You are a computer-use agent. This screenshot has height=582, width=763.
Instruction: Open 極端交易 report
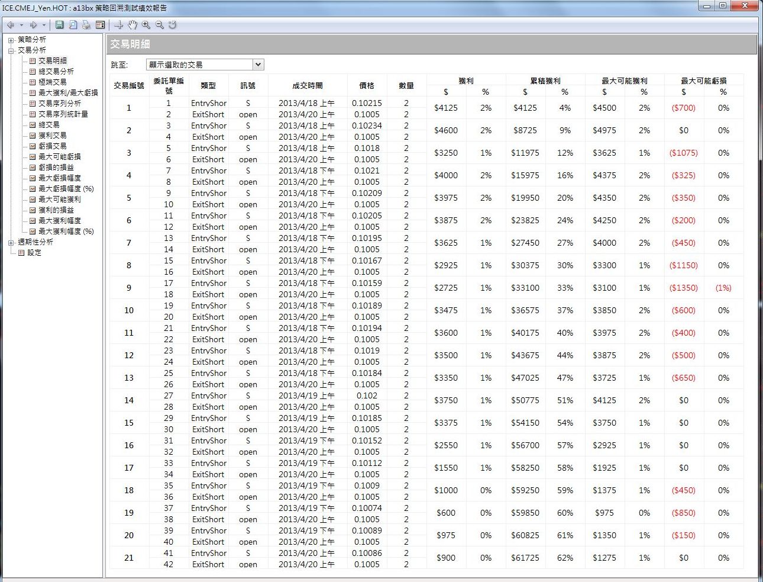click(53, 82)
